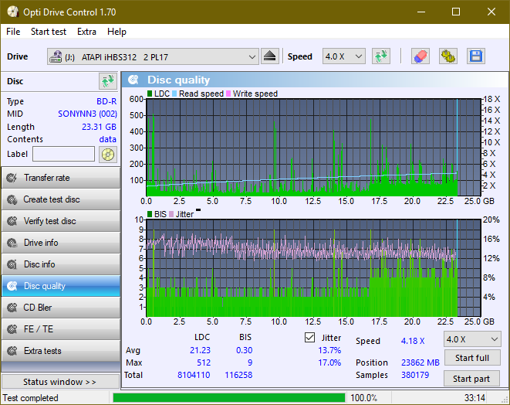510x405 pixels.
Task: Click the Status window button
Action: [60, 382]
